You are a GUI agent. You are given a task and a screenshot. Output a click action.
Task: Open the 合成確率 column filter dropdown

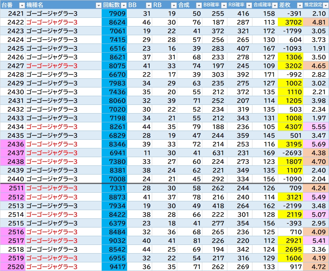[275, 5]
